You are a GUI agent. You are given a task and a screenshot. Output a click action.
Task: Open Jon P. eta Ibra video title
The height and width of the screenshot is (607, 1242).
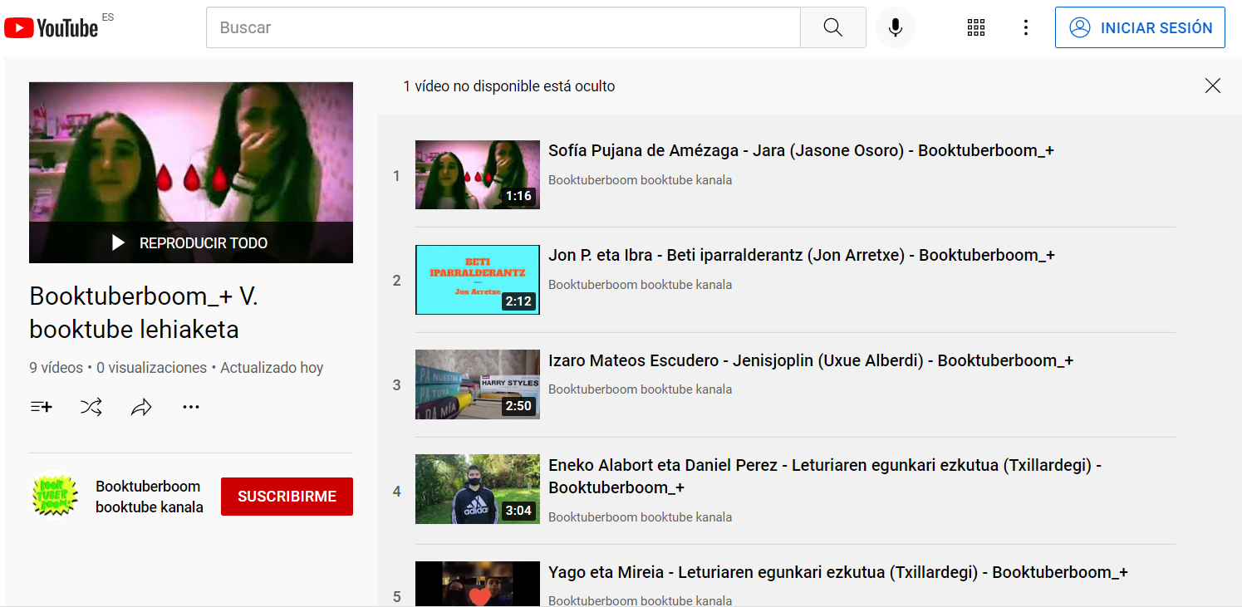pos(802,255)
